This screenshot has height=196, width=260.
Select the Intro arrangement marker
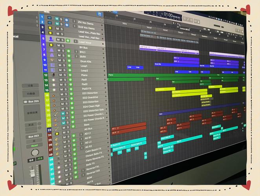(125, 24)
